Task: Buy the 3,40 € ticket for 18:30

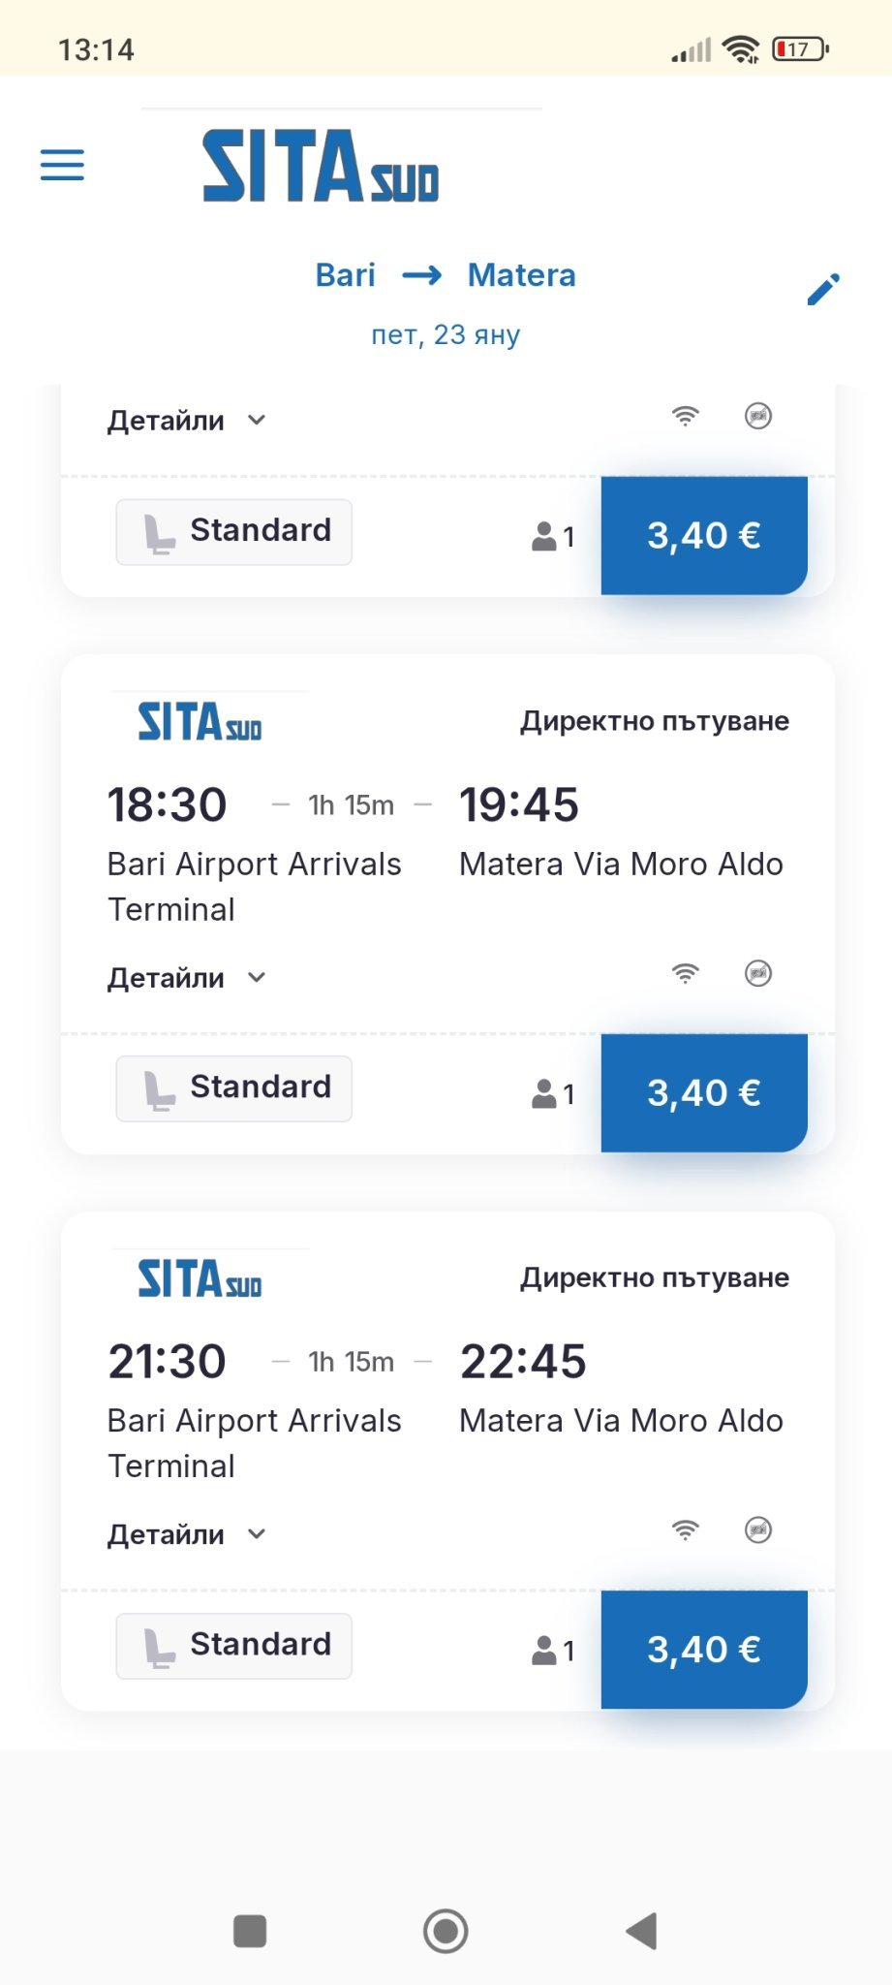Action: coord(704,1092)
